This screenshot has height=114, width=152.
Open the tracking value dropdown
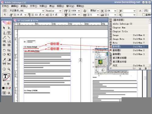coord(98,15)
